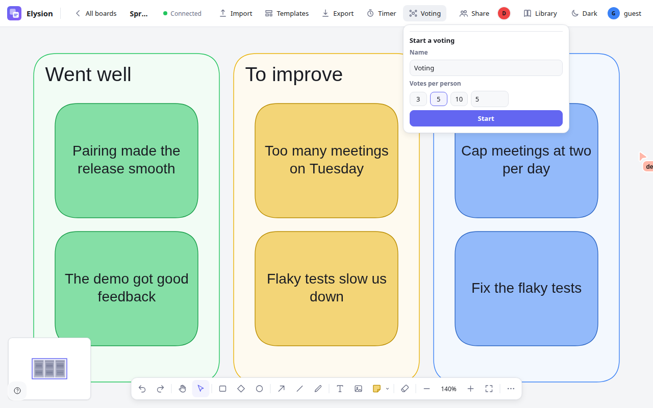Choose 5 votes per person preset
The image size is (653, 408).
pos(438,99)
